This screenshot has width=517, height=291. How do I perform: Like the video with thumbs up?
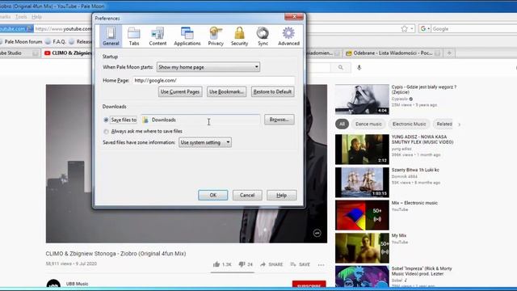216,264
